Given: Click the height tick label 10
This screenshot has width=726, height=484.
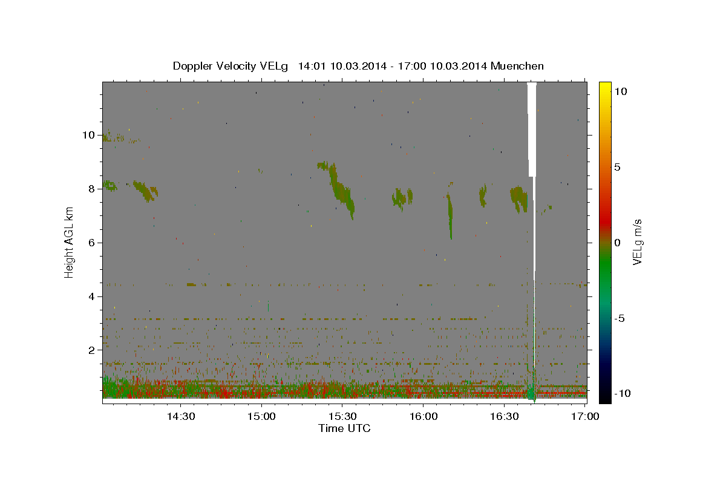Looking at the screenshot, I should click(90, 135).
